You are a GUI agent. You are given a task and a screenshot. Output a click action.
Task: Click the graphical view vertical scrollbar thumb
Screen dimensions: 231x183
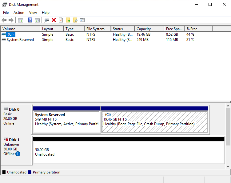click(228, 127)
